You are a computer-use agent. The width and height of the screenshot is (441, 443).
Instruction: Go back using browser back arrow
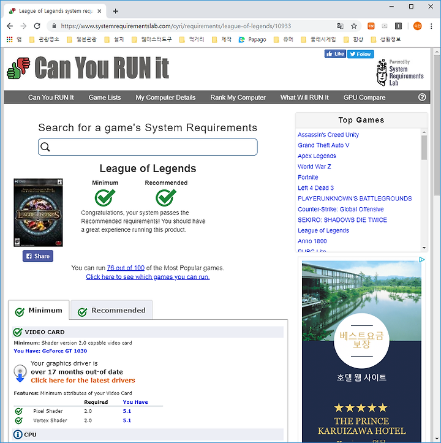pos(10,26)
